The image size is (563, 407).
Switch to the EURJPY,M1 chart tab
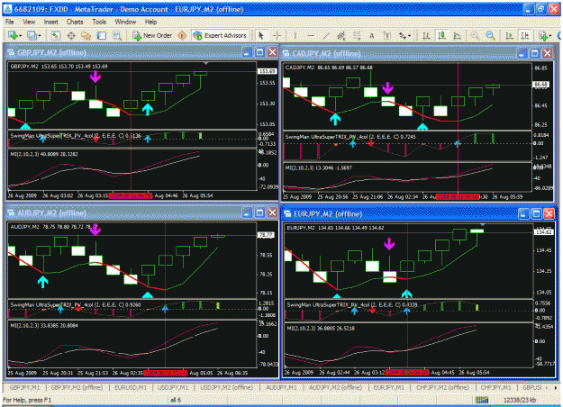[x=389, y=387]
